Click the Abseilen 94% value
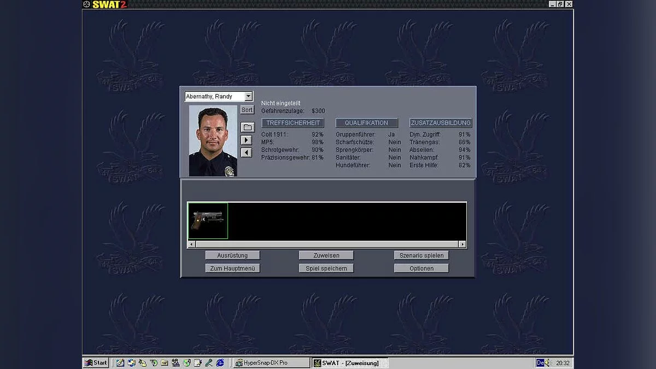The image size is (656, 369). 465,150
